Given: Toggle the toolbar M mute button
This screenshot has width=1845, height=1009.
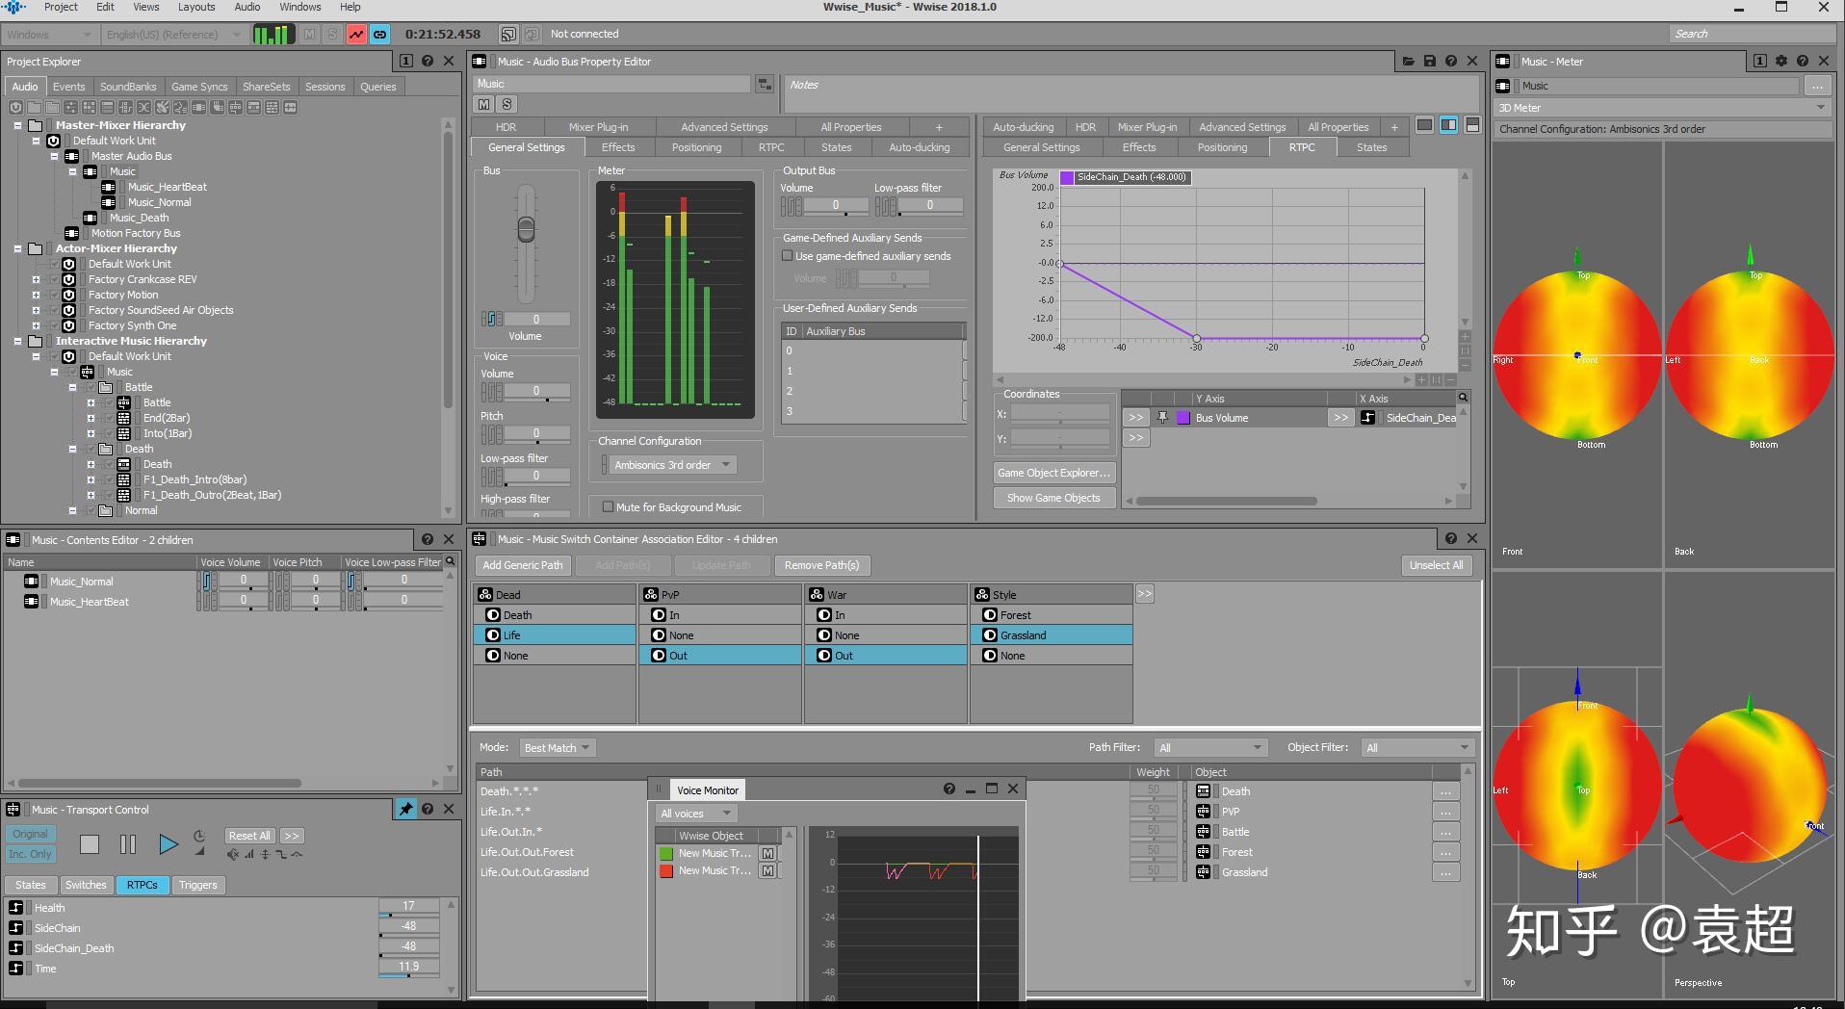Looking at the screenshot, I should click(309, 34).
